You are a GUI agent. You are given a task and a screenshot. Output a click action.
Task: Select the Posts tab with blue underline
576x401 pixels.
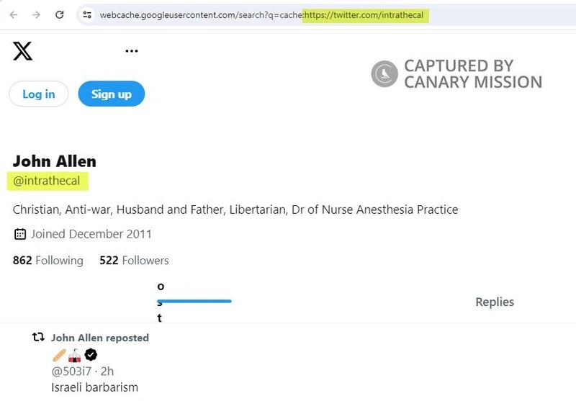pyautogui.click(x=194, y=301)
